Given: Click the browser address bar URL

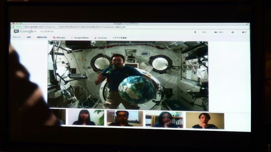Looking at the screenshot, I should click(x=70, y=27).
